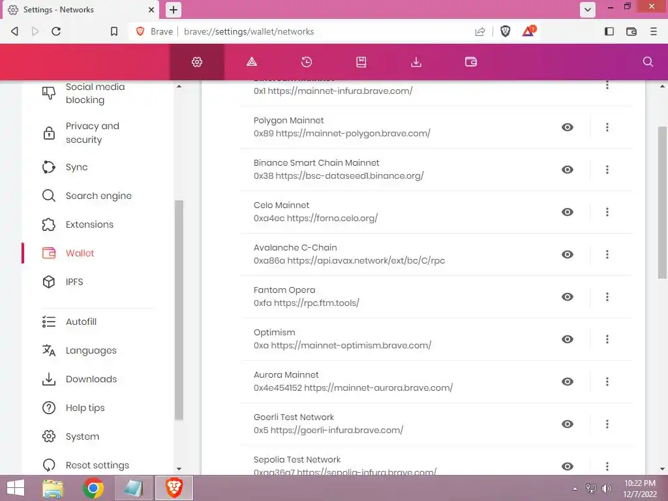Open Downloads icon in pink toolbar

pyautogui.click(x=416, y=62)
